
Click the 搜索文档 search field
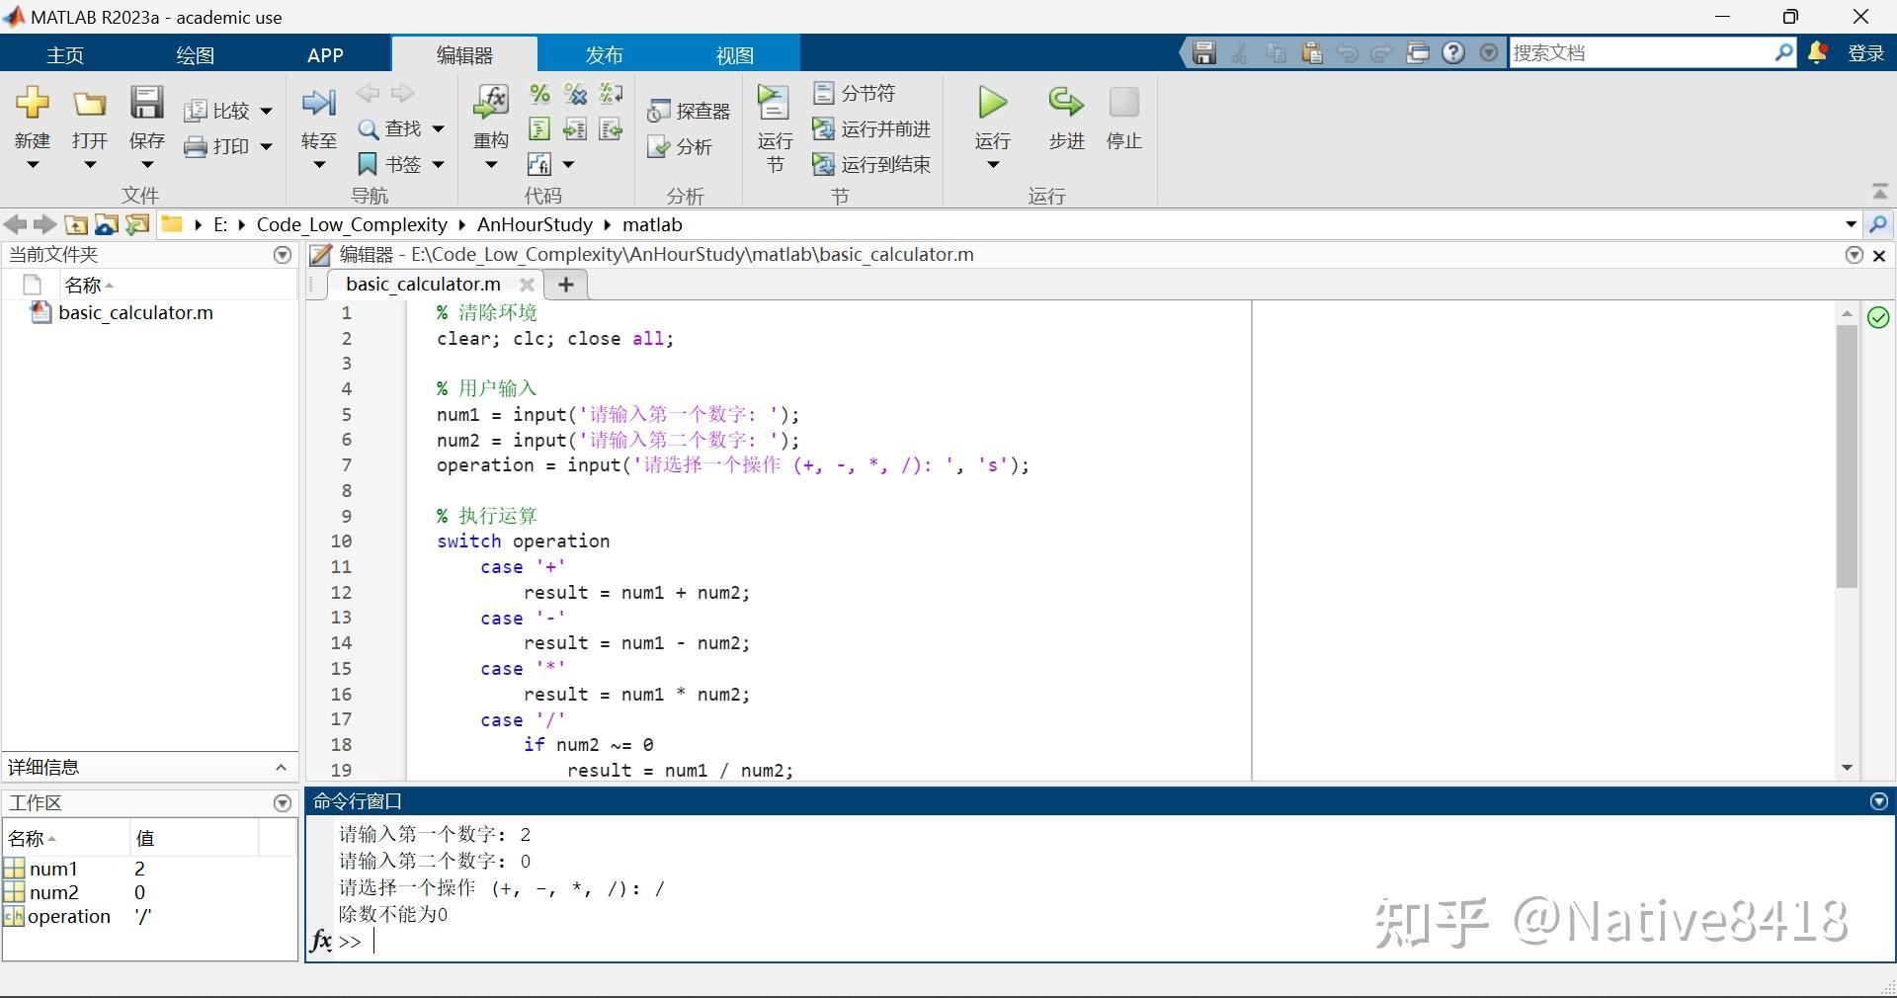(1641, 53)
